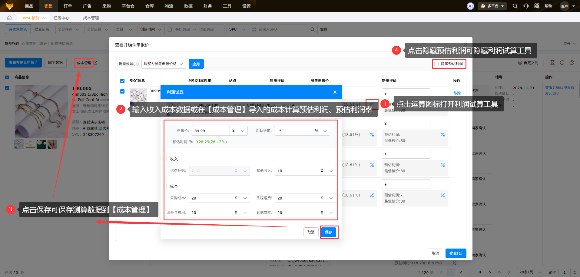This screenshot has height=277, width=580.
Task: Open the 多平台 platform switcher
Action: [x=492, y=6]
